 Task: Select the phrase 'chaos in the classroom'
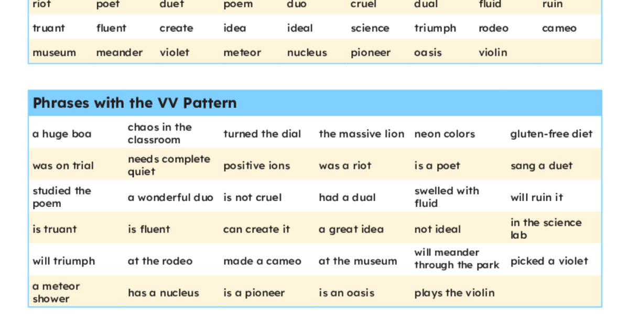[160, 134]
